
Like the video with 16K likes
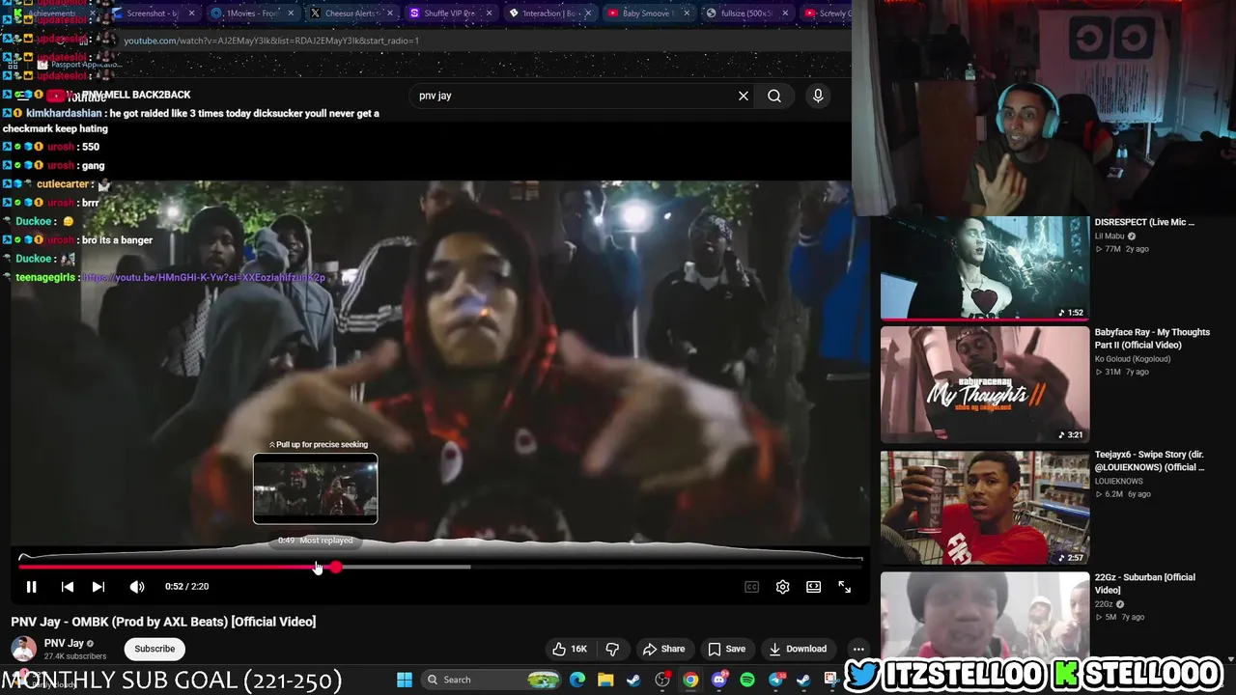(570, 649)
